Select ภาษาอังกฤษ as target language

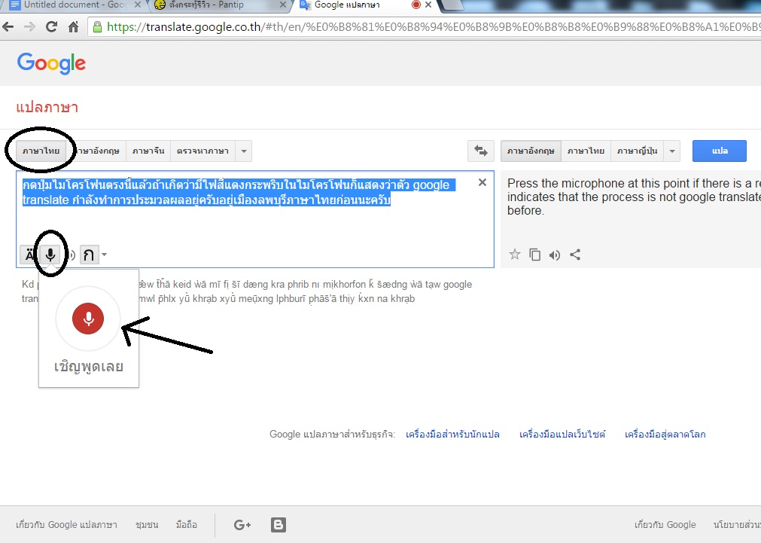531,151
